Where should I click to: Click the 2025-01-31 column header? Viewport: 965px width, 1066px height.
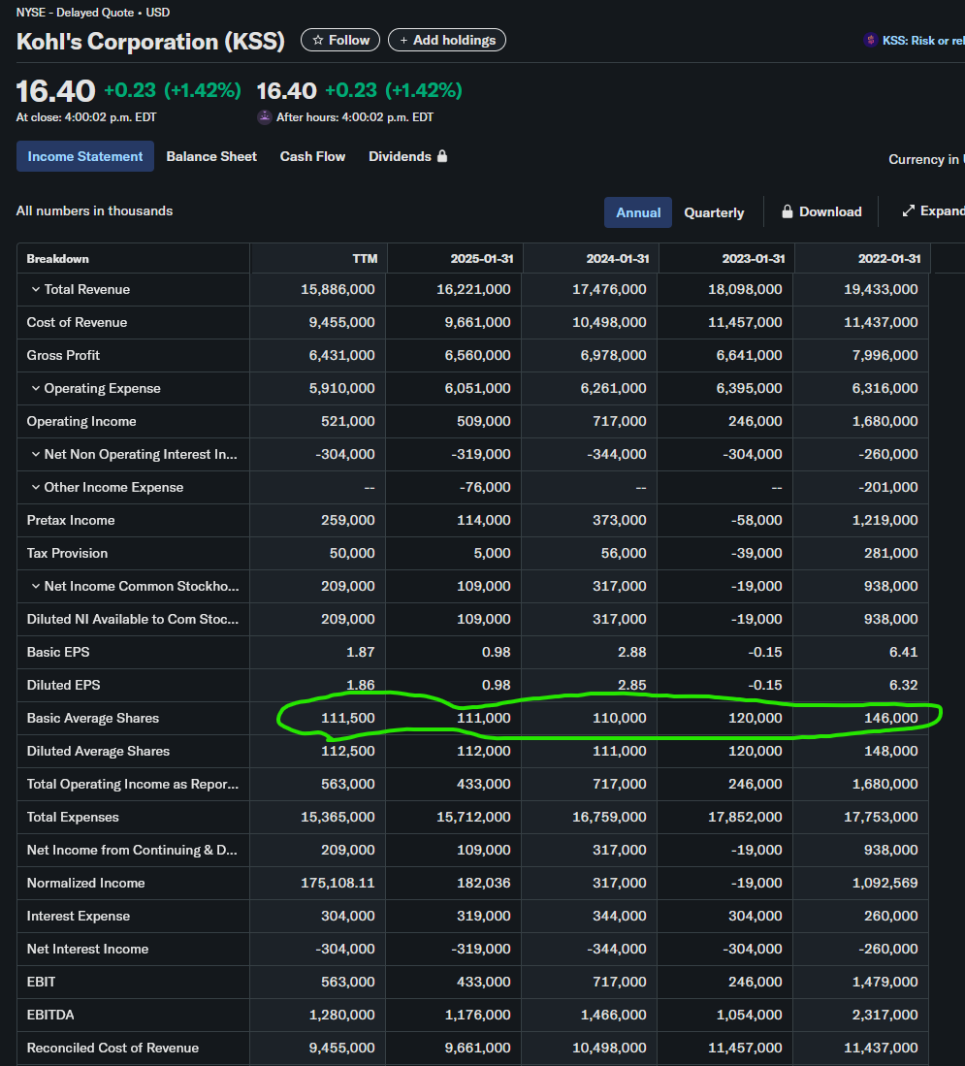point(482,259)
